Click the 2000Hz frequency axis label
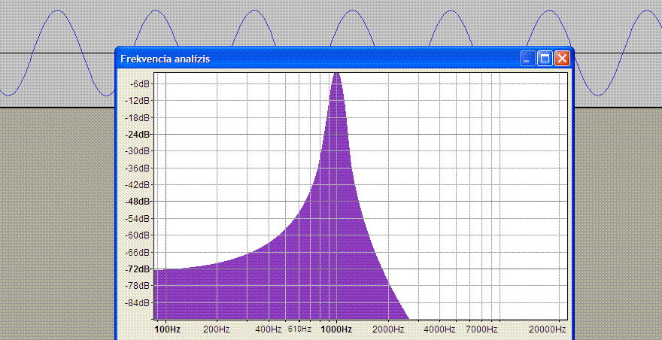Image resolution: width=662 pixels, height=340 pixels. pyautogui.click(x=387, y=329)
